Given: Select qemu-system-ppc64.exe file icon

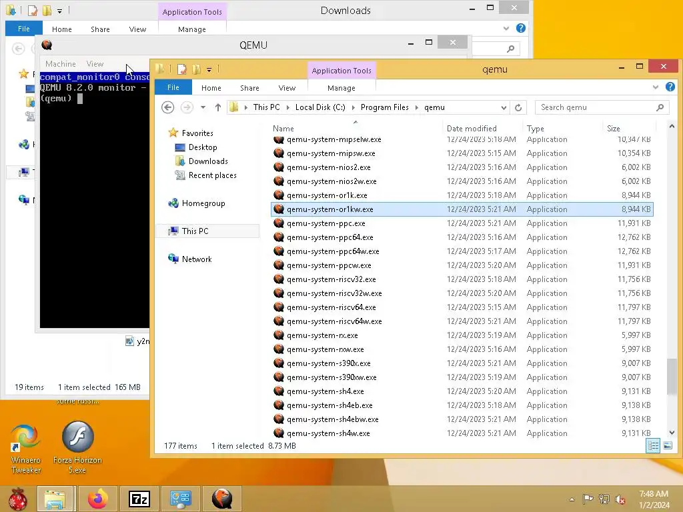Looking at the screenshot, I should point(279,237).
